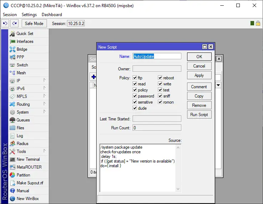The width and height of the screenshot is (263, 204).
Task: Open the Switch menu icon
Action: point(12,65)
